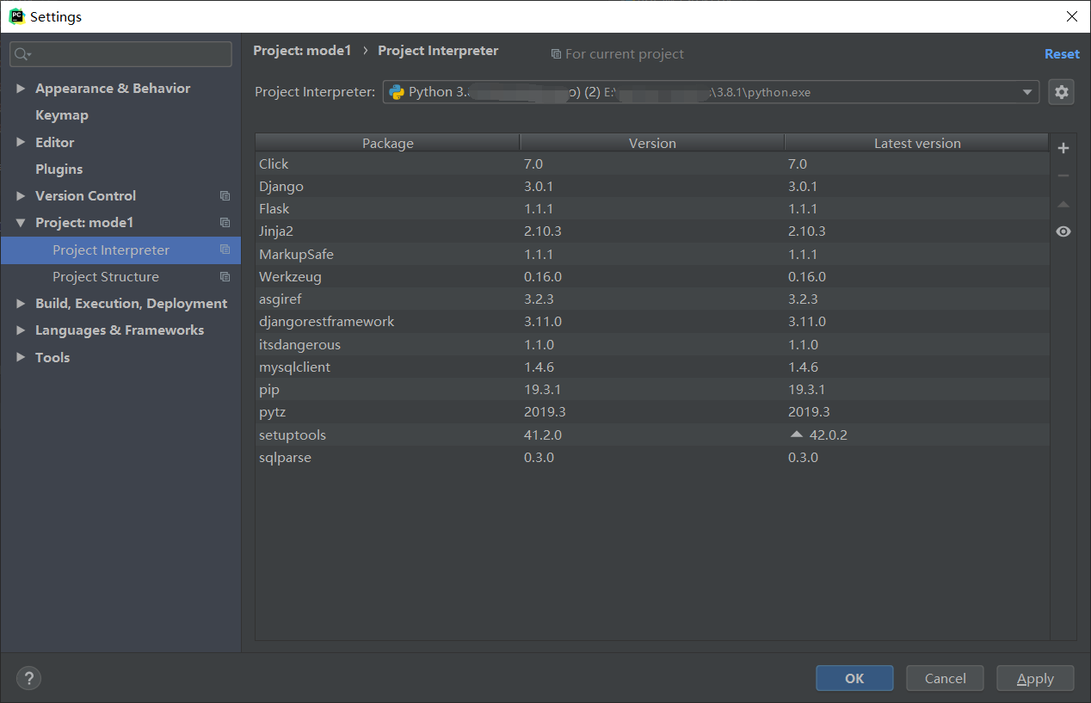This screenshot has width=1091, height=703.
Task: Click the help question mark icon
Action: [28, 678]
